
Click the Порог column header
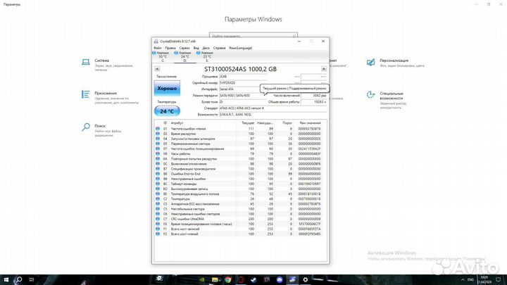pyautogui.click(x=284, y=123)
